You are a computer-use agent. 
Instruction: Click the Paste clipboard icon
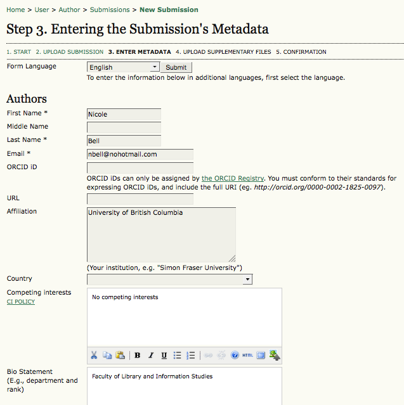[121, 356]
